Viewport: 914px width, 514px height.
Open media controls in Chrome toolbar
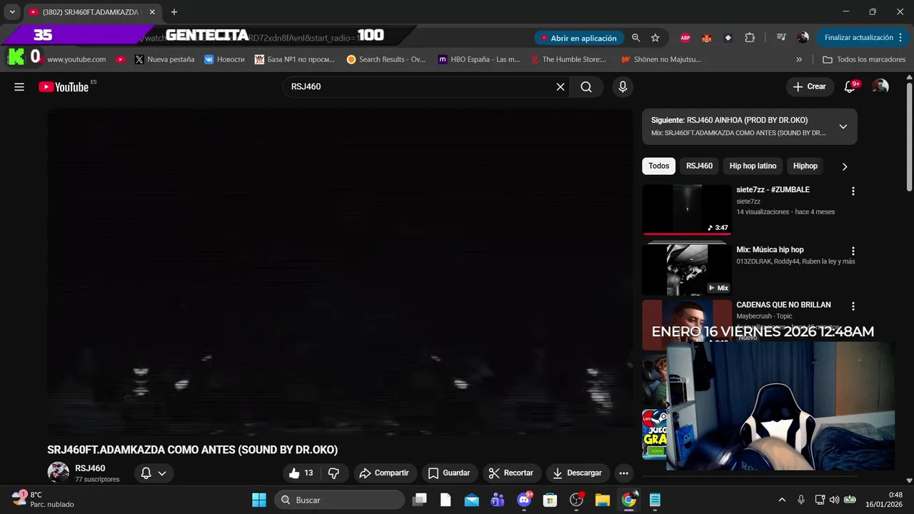pyautogui.click(x=781, y=38)
